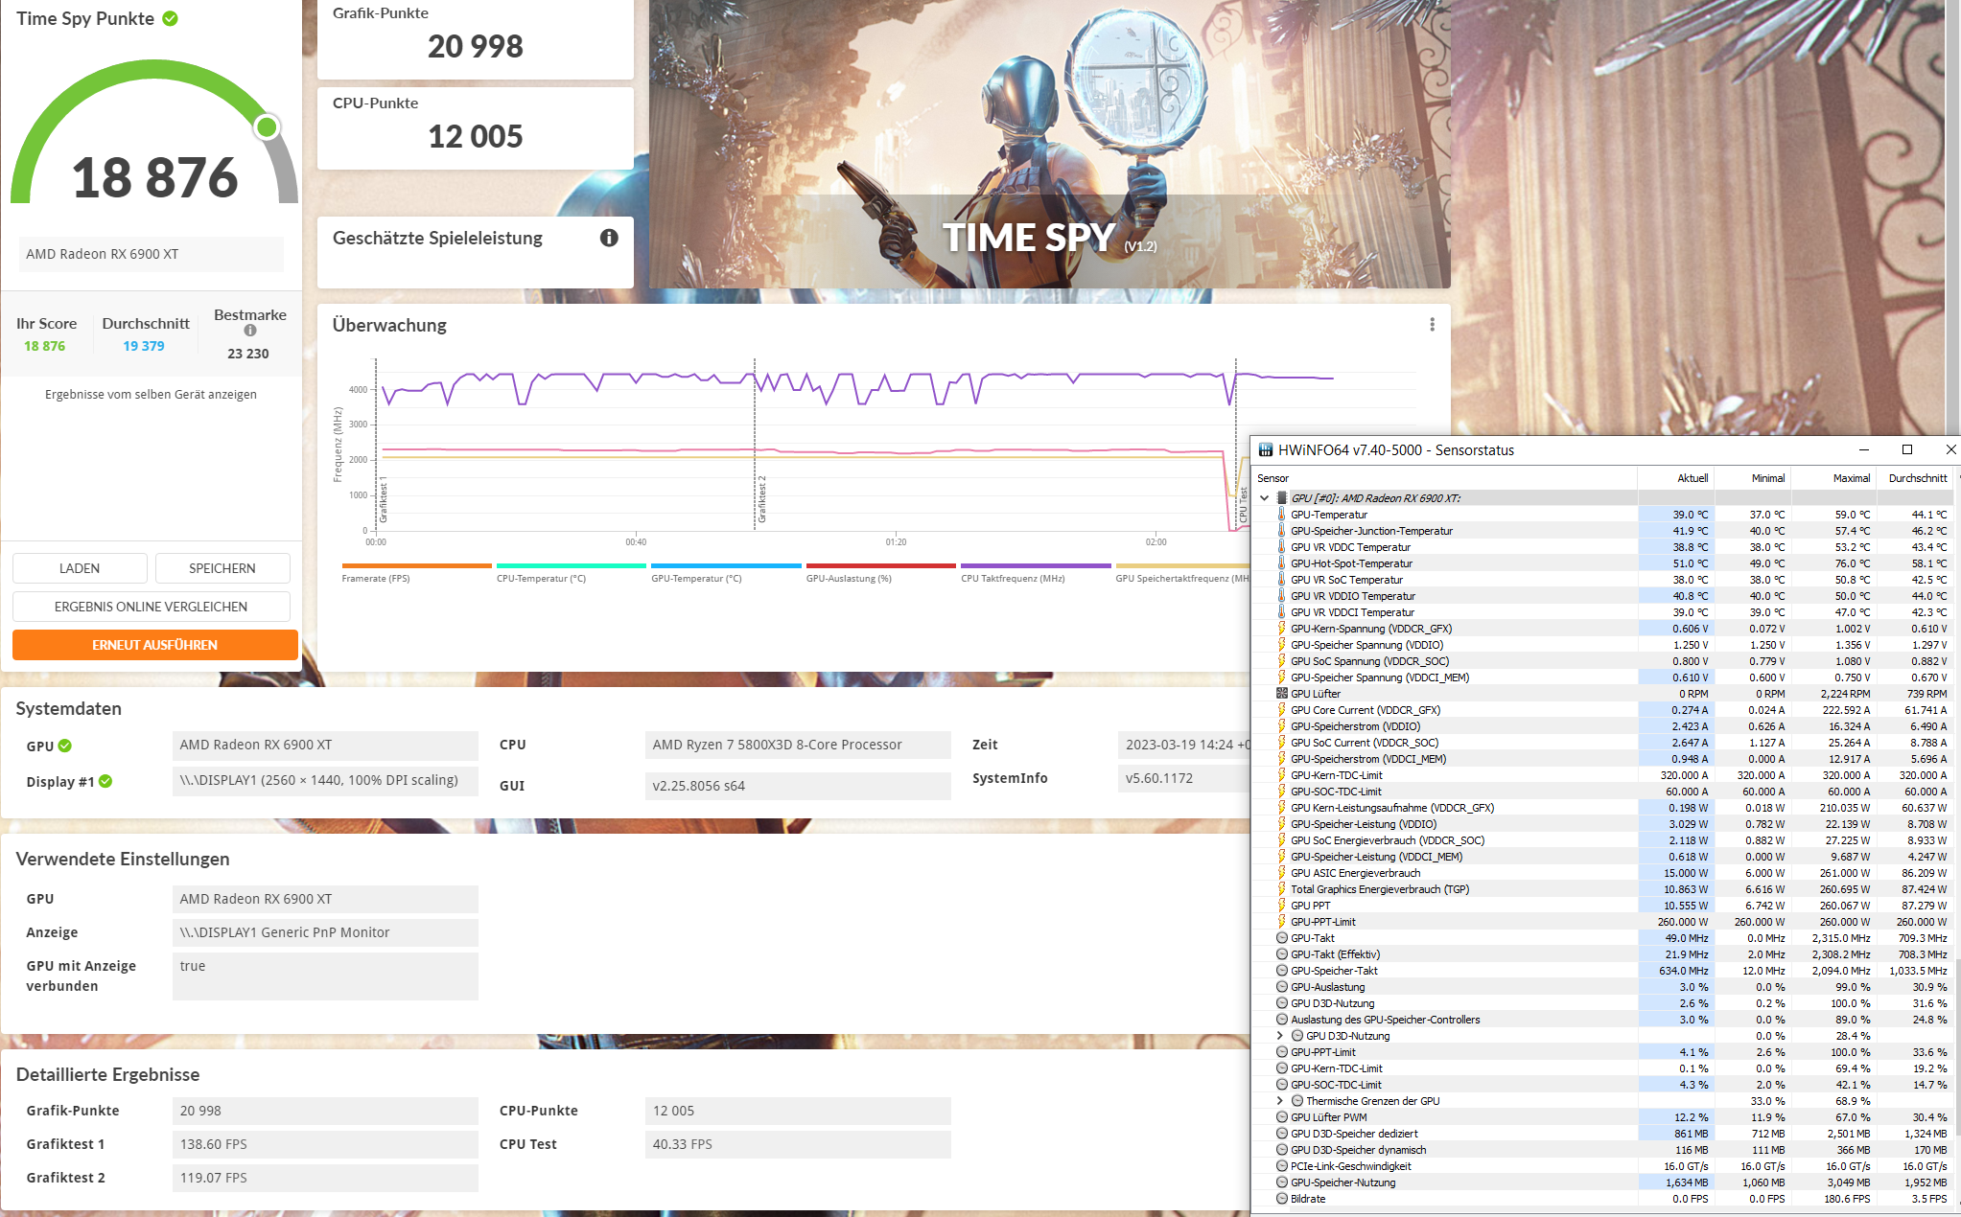Click the HWiNFO64 title bar app icon
The width and height of the screenshot is (1961, 1217).
[x=1265, y=449]
